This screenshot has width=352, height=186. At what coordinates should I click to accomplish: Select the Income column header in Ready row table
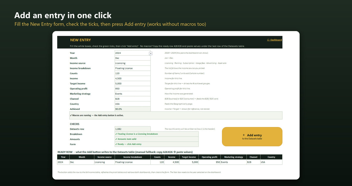tap(172, 157)
